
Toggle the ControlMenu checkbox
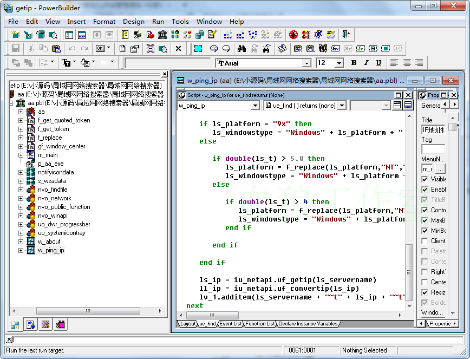coord(425,210)
